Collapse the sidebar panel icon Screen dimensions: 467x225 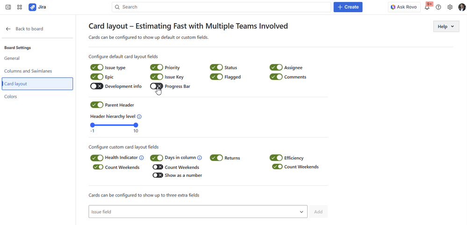(8, 7)
